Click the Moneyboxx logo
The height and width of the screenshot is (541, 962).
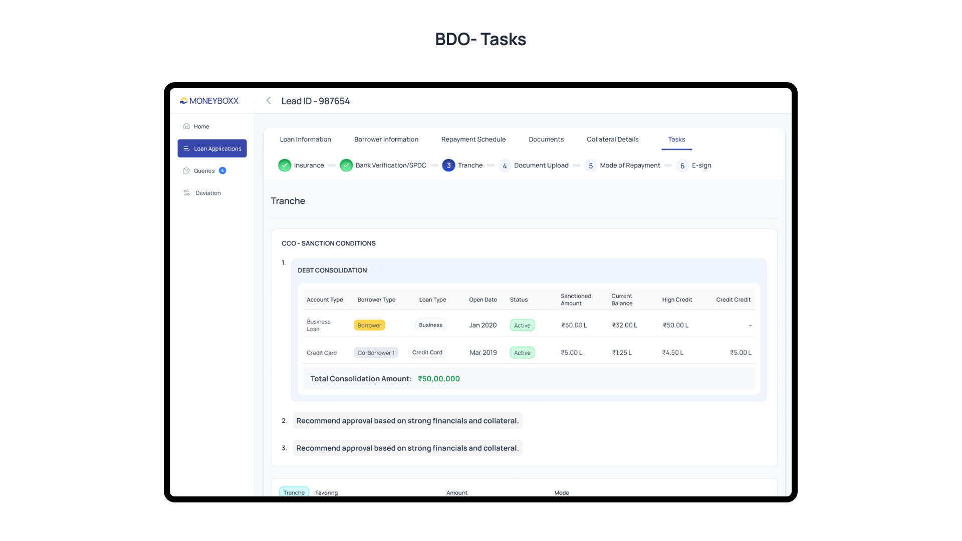click(x=209, y=101)
